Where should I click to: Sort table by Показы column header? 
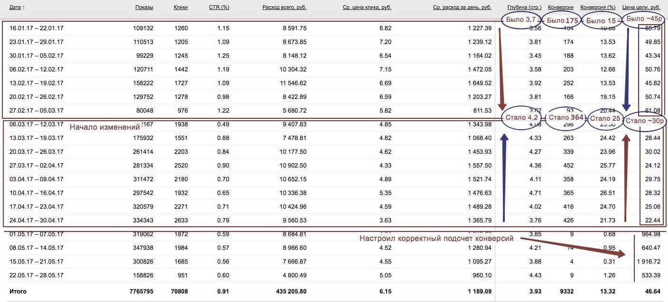point(144,8)
